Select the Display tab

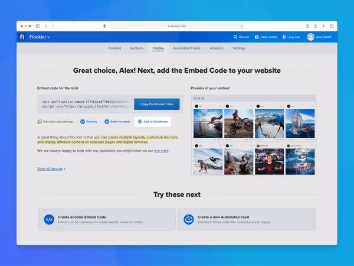(158, 48)
